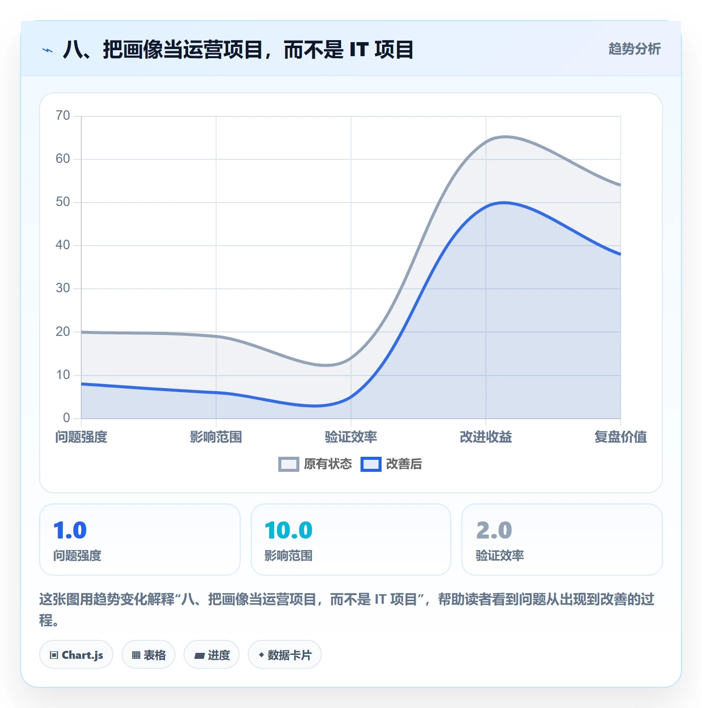Click the 50 y-axis value
This screenshot has height=708, width=702.
pyautogui.click(x=63, y=202)
